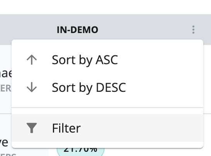Click the IN-DEMO column header label

(78, 30)
